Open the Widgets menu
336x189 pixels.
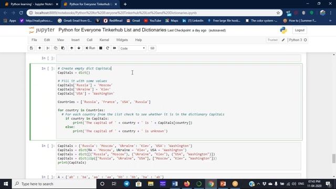pos(122,40)
